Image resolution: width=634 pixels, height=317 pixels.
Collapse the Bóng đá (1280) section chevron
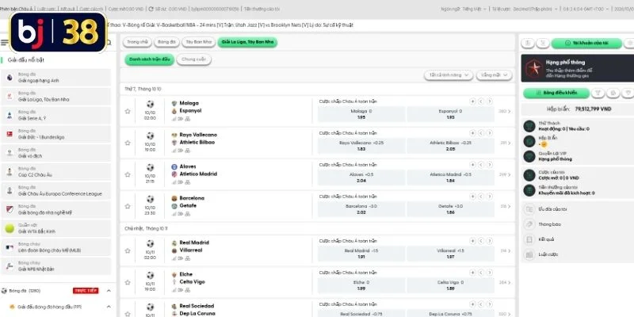pos(109,291)
